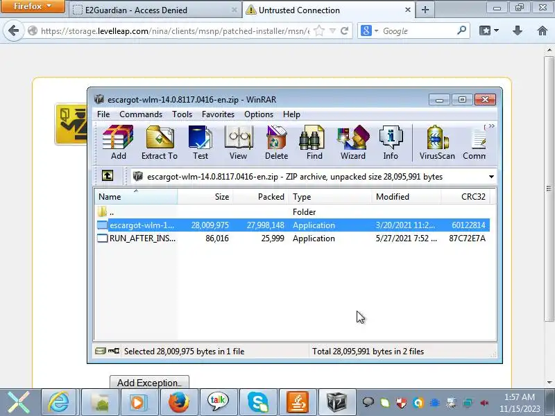Switch to E2Guardian - Access Denied tab
This screenshot has width=555, height=416.
pyautogui.click(x=155, y=10)
